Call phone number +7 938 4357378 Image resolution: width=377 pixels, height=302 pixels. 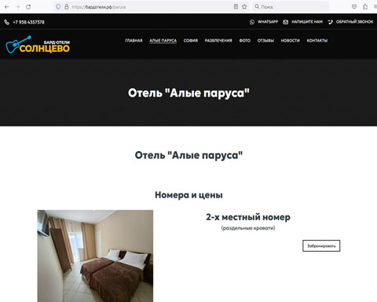point(28,22)
